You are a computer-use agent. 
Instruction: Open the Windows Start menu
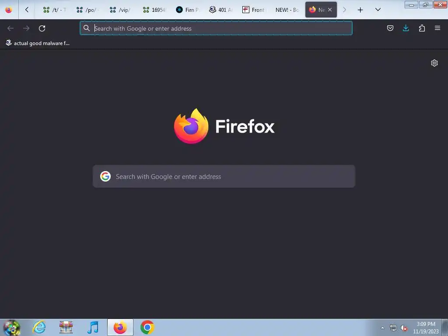point(11,327)
